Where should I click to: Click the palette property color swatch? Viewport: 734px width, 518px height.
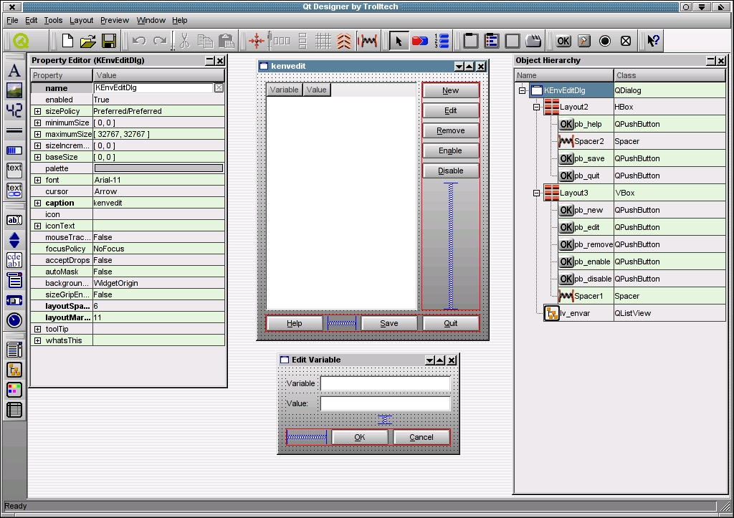click(158, 168)
